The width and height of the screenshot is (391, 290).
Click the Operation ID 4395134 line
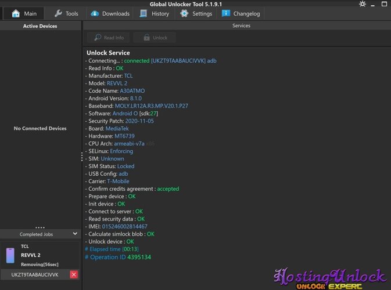(118, 257)
